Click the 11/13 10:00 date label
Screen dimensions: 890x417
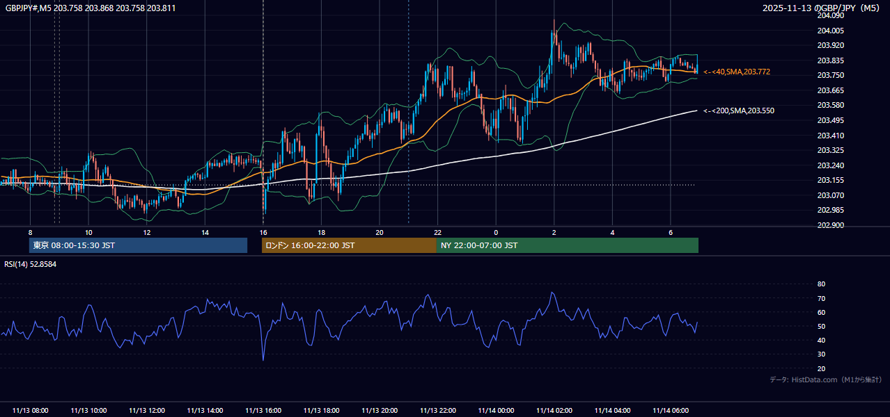[x=88, y=411]
